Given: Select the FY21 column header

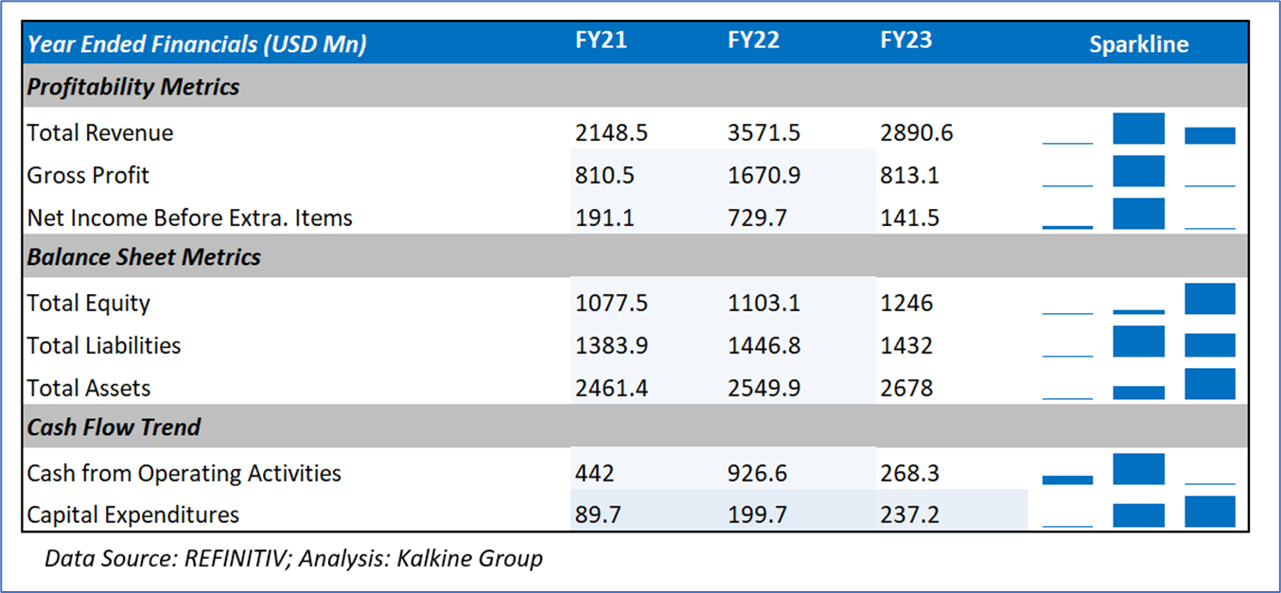Looking at the screenshot, I should pyautogui.click(x=601, y=41).
